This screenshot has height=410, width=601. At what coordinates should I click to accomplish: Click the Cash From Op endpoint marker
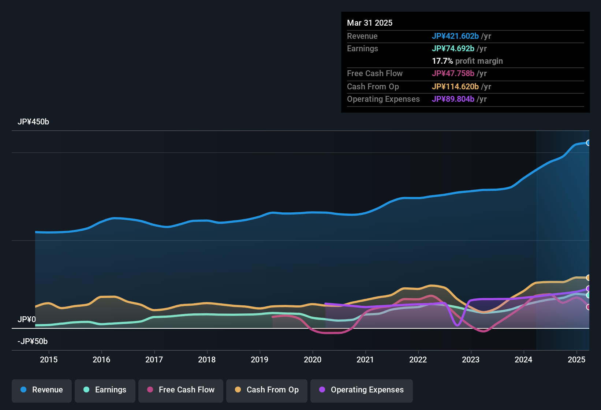tap(589, 278)
